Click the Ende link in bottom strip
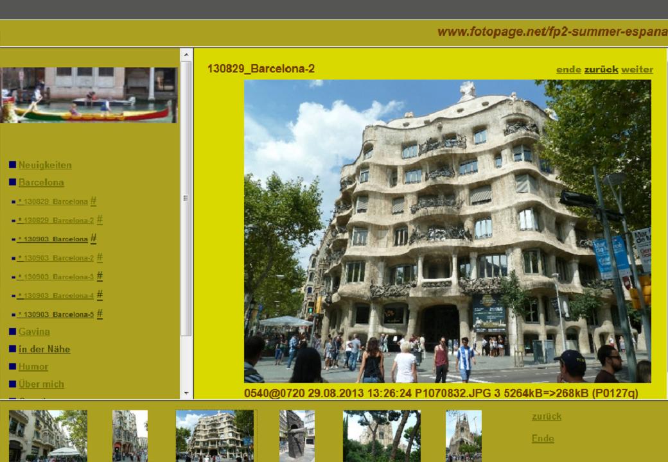This screenshot has width=668, height=462. tap(542, 439)
